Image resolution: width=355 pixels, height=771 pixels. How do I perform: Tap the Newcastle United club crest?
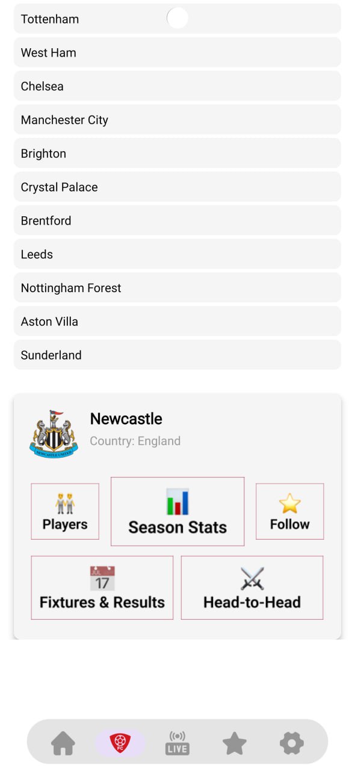click(53, 432)
